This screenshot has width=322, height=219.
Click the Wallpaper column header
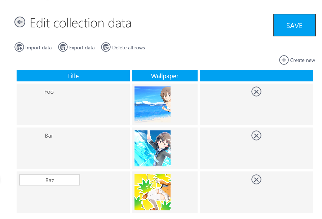pos(164,76)
